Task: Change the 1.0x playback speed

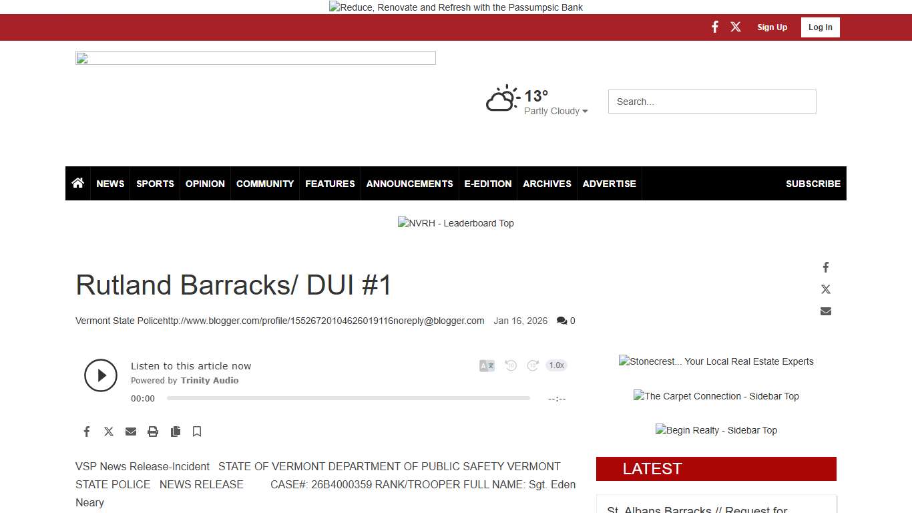Action: coord(556,365)
